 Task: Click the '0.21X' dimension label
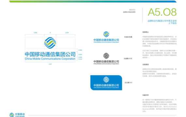pos(80,59)
